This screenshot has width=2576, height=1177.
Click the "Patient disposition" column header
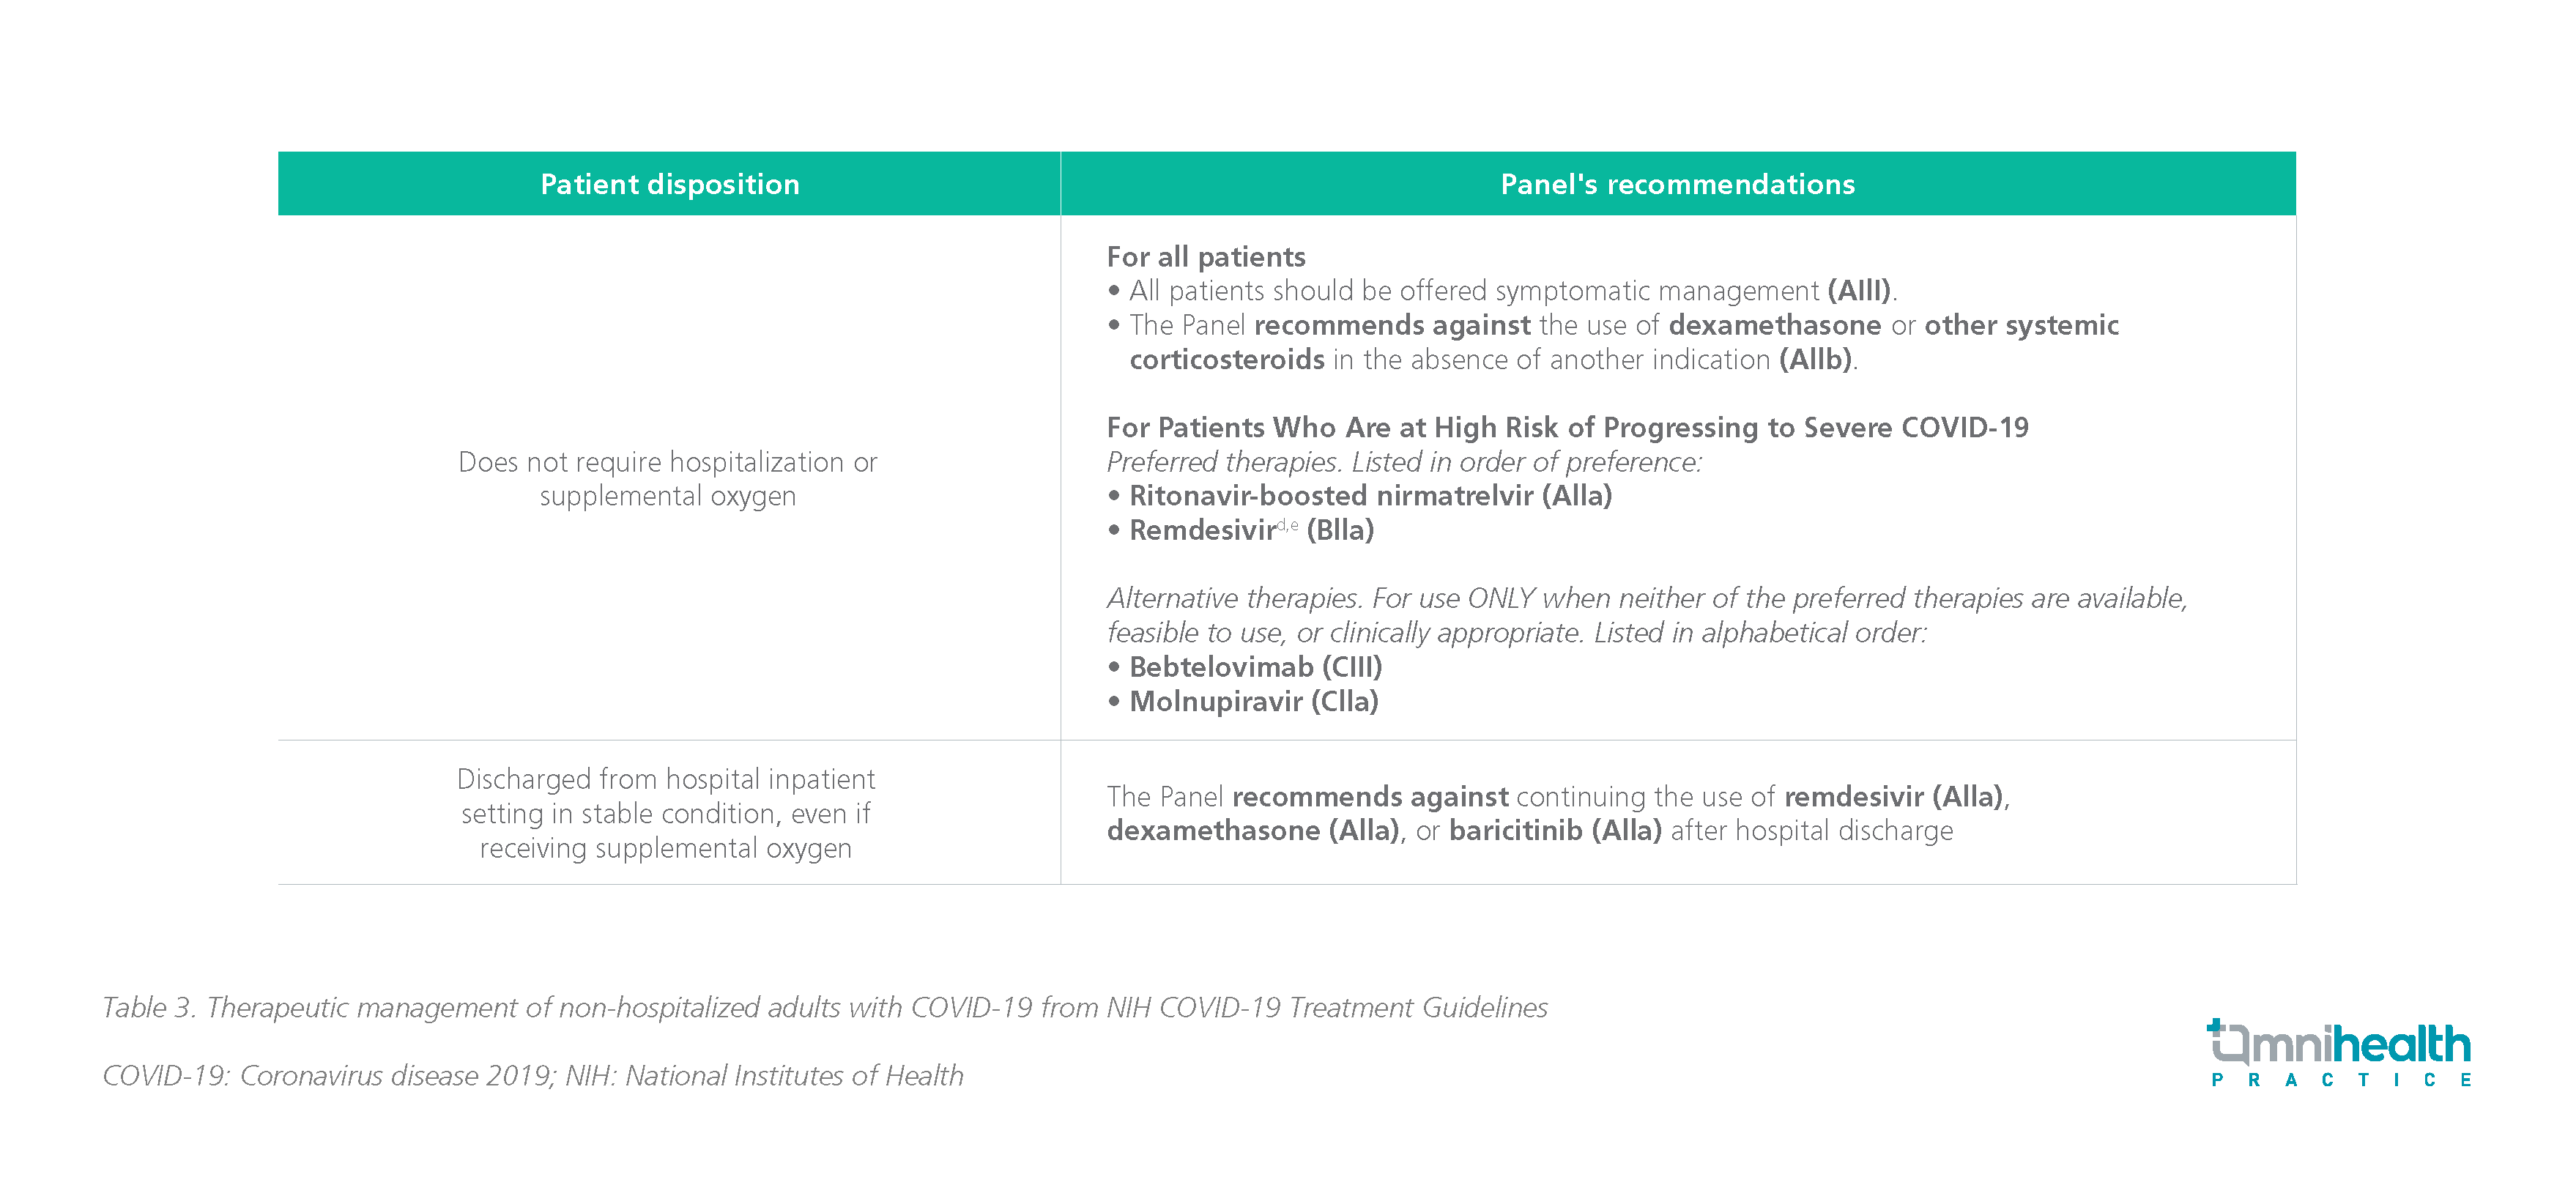pos(669,184)
